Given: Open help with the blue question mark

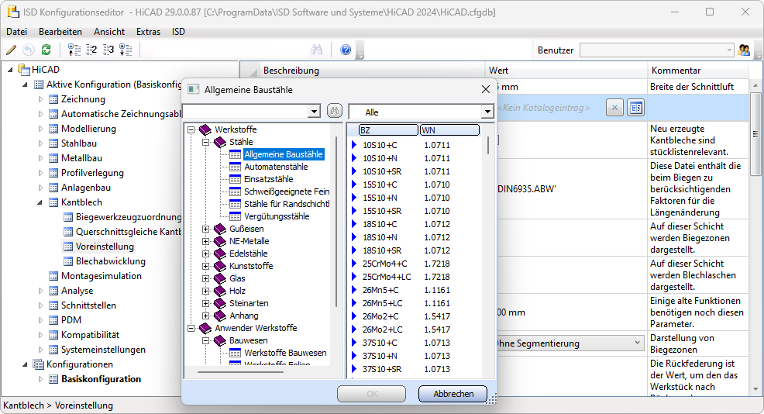Looking at the screenshot, I should [346, 50].
